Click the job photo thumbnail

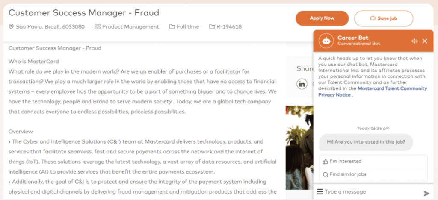(x=299, y=145)
